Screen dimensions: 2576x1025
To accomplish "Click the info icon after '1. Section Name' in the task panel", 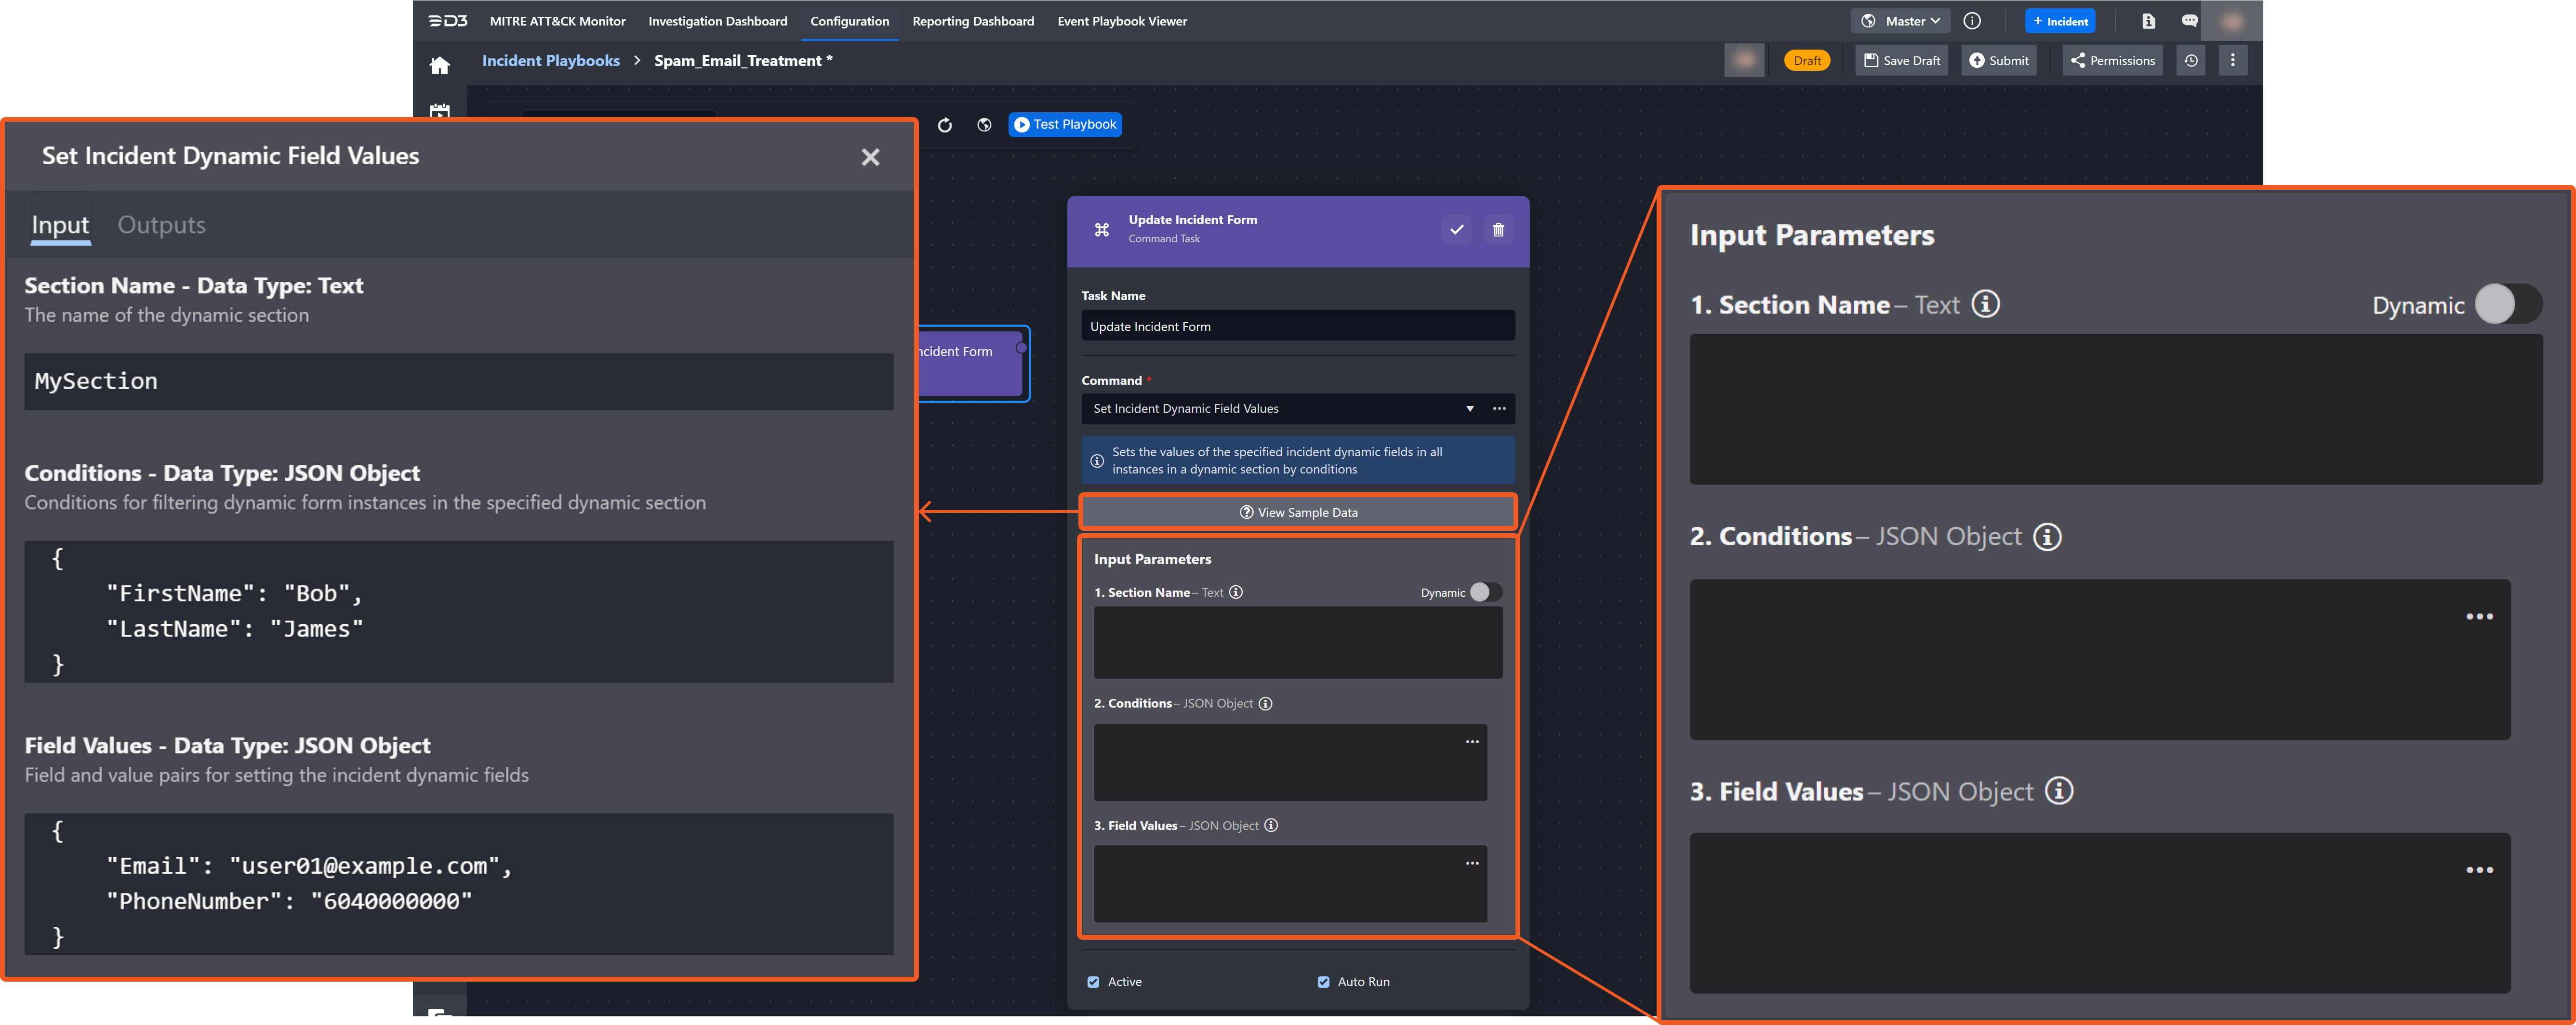I will [x=1236, y=592].
